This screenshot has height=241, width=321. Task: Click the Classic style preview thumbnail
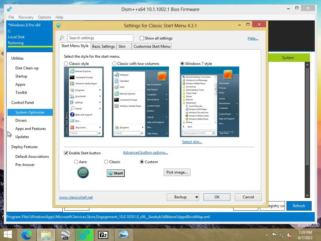click(84, 102)
